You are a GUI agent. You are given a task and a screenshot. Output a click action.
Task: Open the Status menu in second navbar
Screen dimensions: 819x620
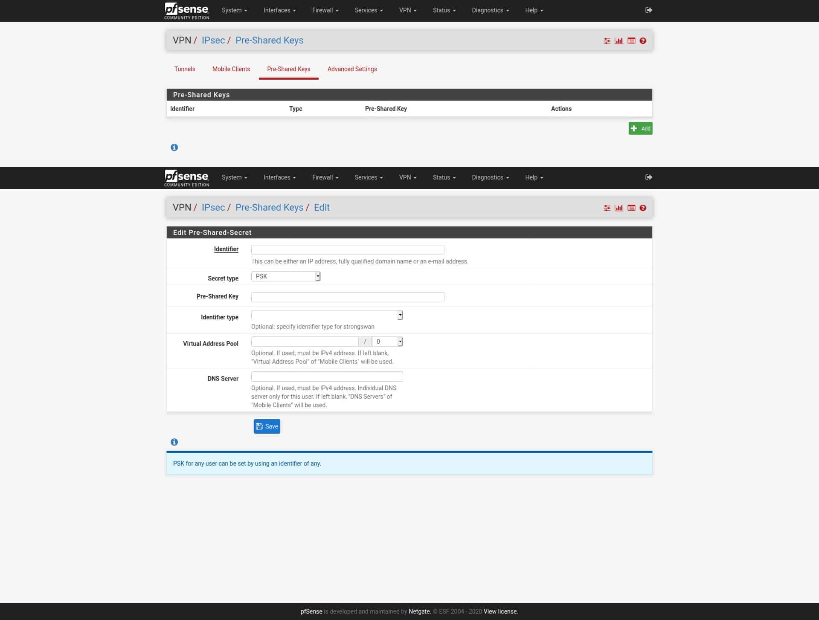pos(444,177)
